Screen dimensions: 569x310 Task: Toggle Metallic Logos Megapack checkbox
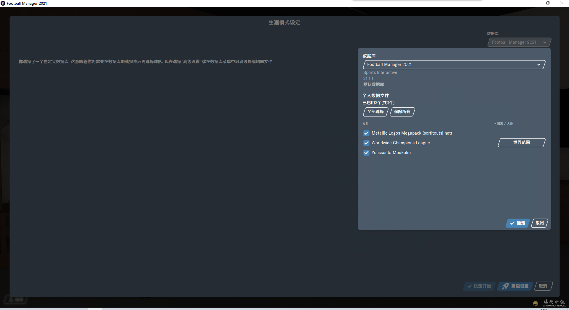[366, 133]
